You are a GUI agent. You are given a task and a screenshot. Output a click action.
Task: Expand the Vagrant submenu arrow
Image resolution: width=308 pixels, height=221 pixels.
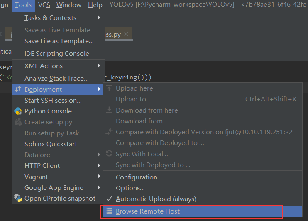coord(99,177)
